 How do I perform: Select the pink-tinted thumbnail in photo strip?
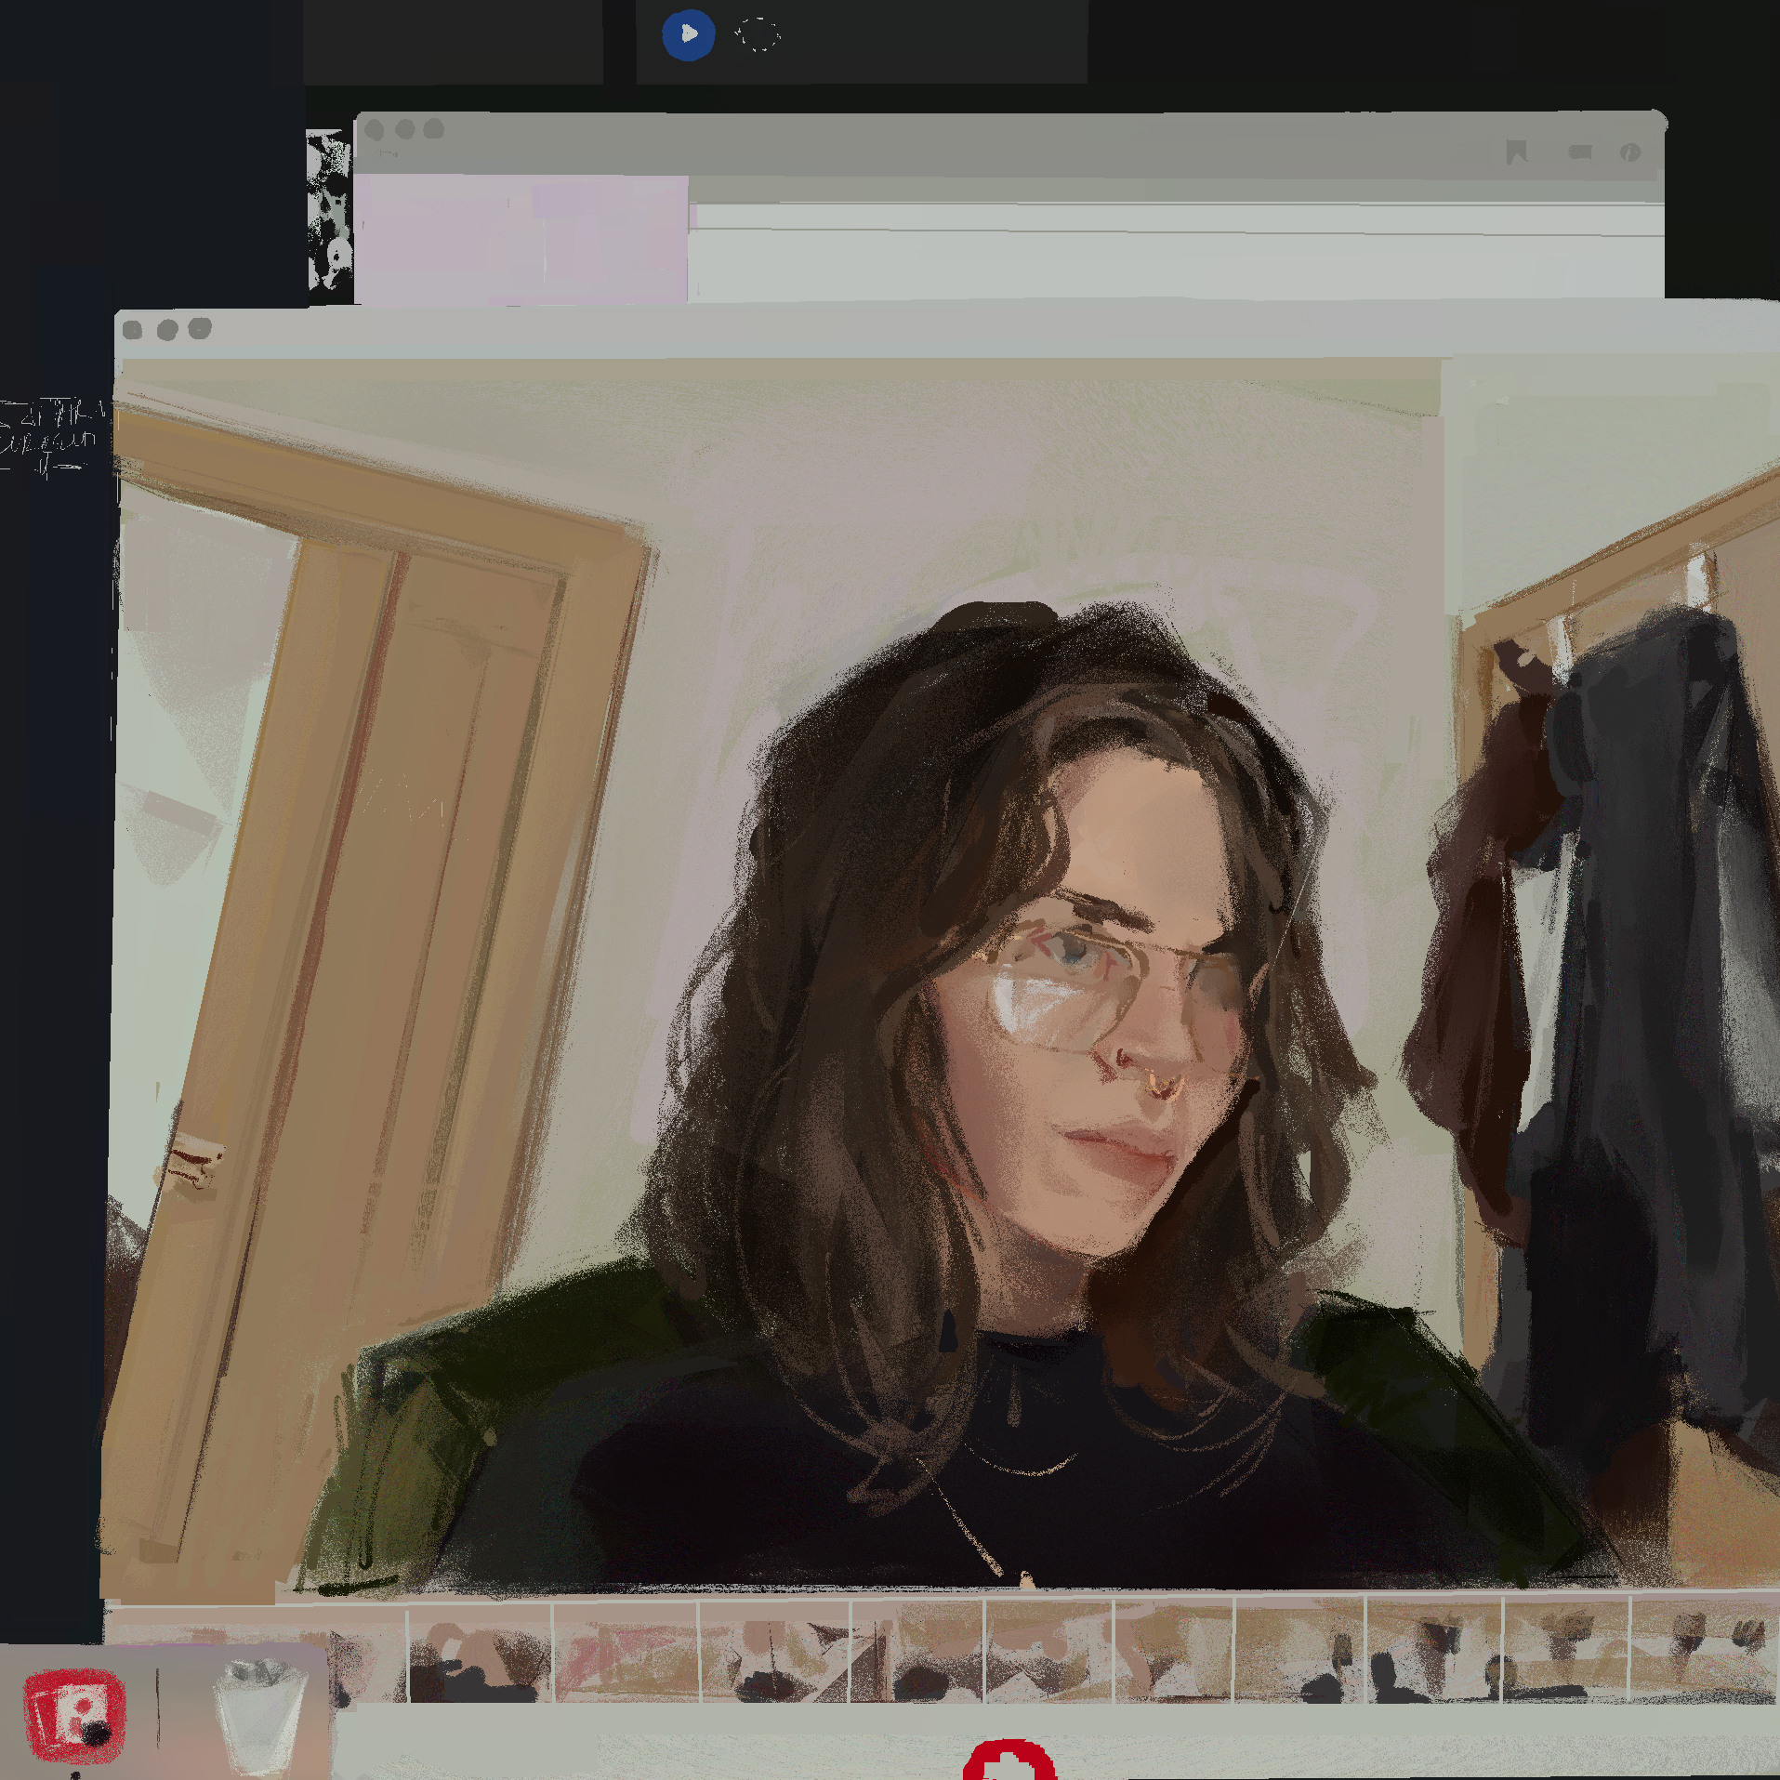(625, 1652)
